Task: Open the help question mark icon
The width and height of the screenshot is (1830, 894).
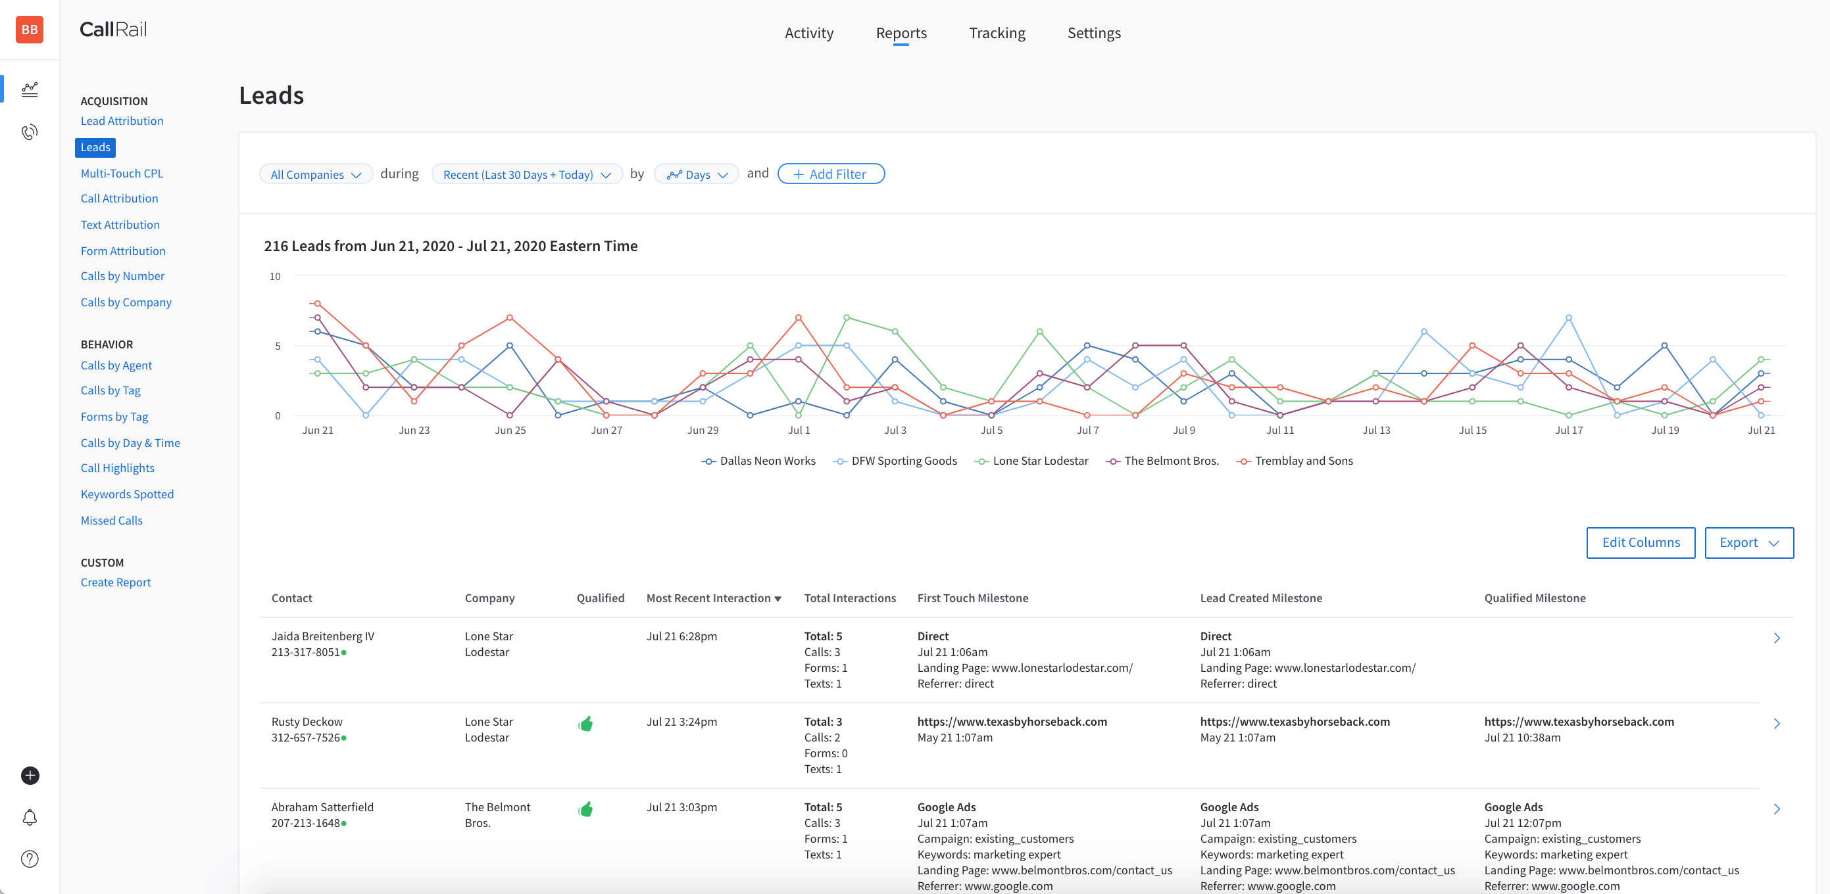Action: tap(29, 859)
